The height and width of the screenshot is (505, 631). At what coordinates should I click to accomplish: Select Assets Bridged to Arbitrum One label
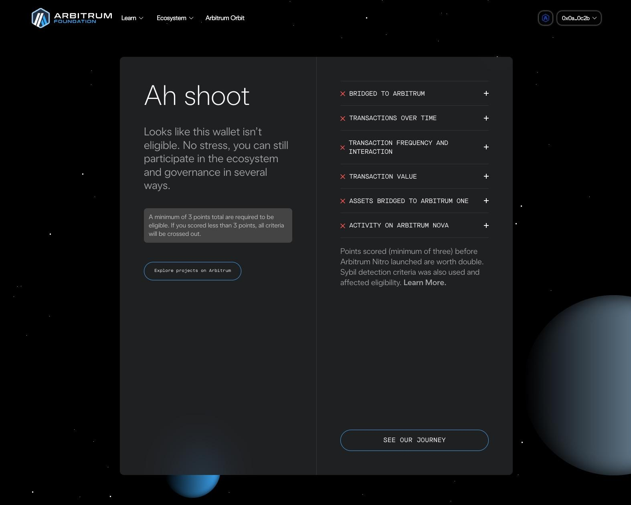(x=409, y=201)
